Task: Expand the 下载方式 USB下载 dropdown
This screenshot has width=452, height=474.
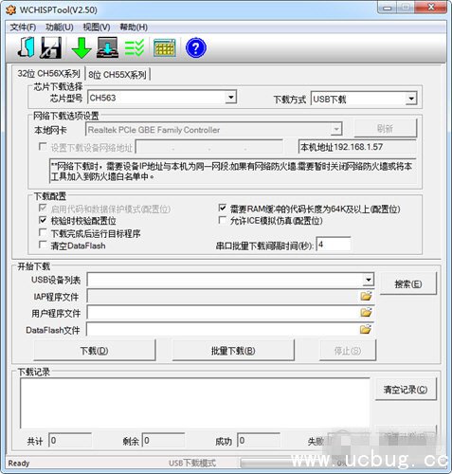Action: [410, 99]
